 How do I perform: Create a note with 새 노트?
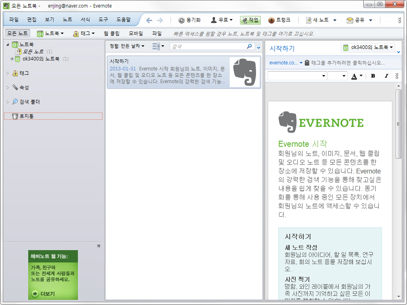317,20
